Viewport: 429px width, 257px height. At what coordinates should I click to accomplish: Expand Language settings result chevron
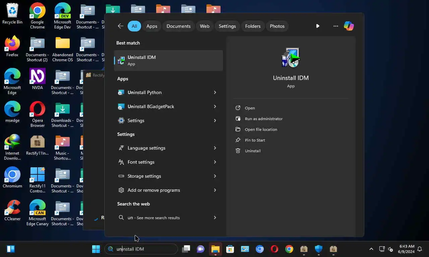pos(215,148)
